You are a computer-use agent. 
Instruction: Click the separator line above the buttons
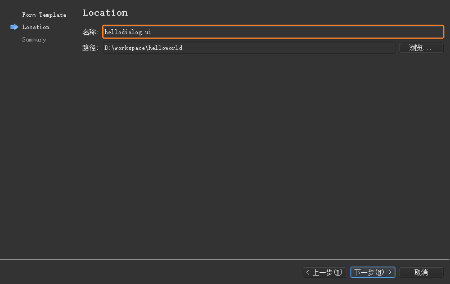click(x=225, y=259)
